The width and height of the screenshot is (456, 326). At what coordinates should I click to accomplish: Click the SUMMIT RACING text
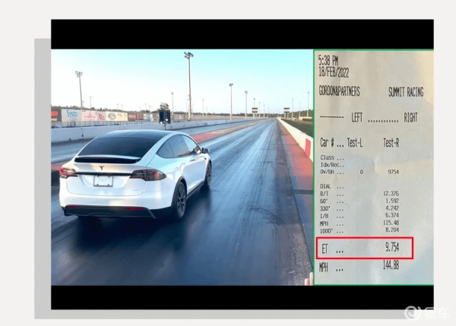tap(406, 93)
